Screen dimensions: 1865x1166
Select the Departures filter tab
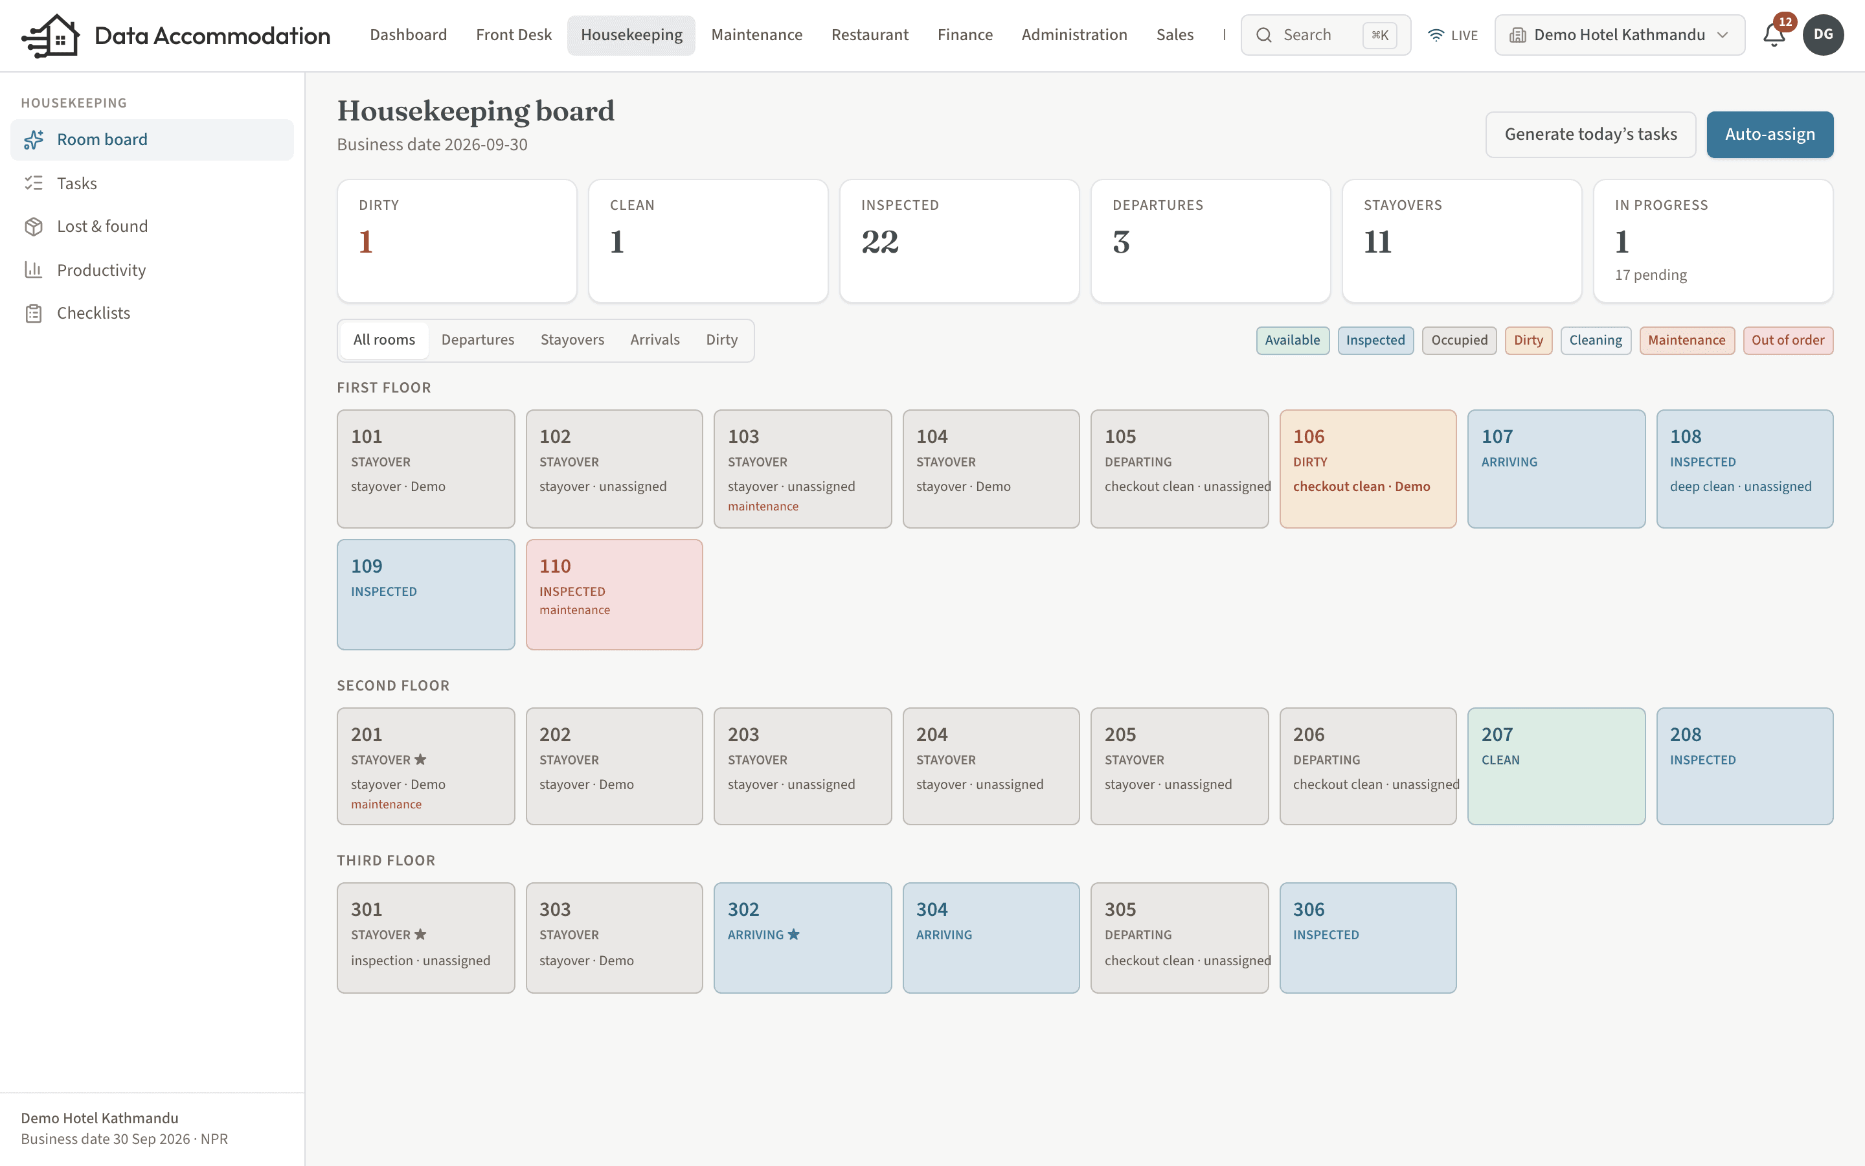478,340
